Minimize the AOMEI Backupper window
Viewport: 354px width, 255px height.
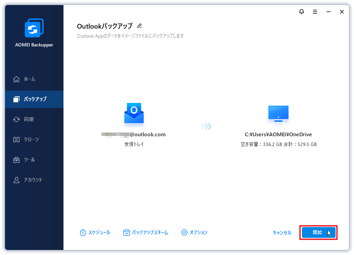pyautogui.click(x=328, y=12)
